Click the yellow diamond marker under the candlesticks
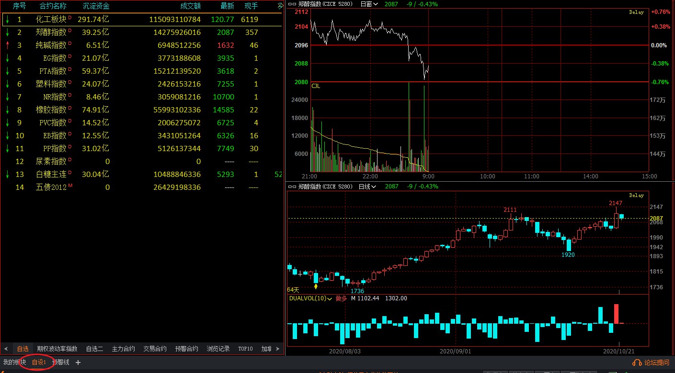 click(x=316, y=286)
